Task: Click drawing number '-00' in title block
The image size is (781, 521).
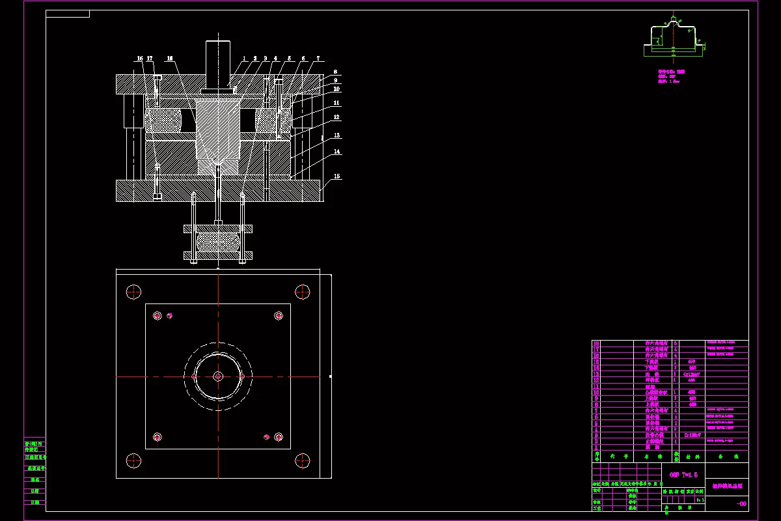Action: [742, 503]
